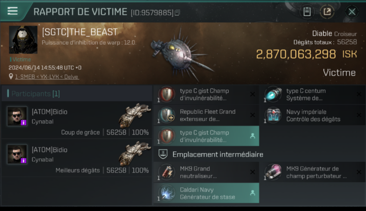Image resolution: width=366 pixels, height=211 pixels.
Task: Open the THE_BEAST victim portrait
Action: [x=23, y=40]
